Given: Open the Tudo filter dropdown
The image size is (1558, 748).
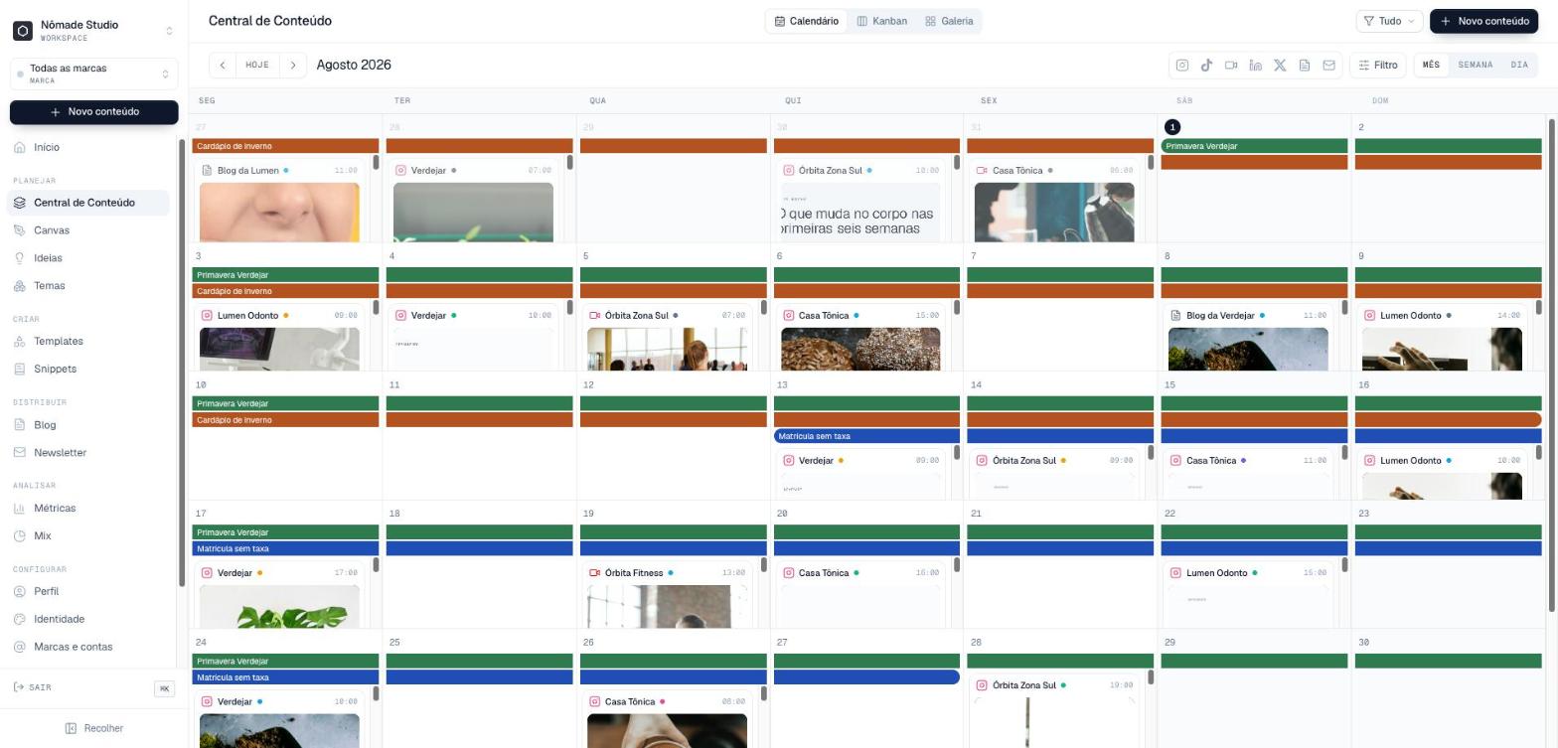Looking at the screenshot, I should 1389,21.
